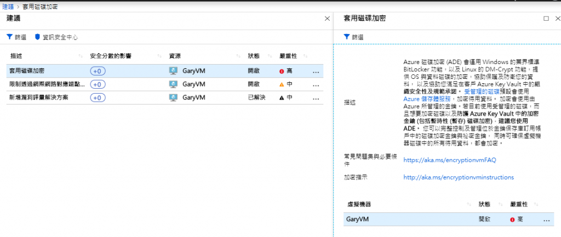Click +0 score badge for 新增漏洞評量解決方案
Image resolution: width=561 pixels, height=237 pixels.
coord(98,97)
